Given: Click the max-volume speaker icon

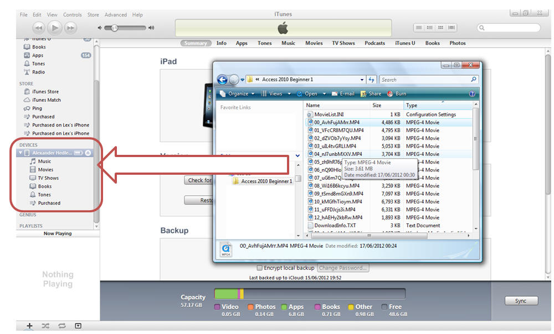Looking at the screenshot, I should (x=152, y=28).
